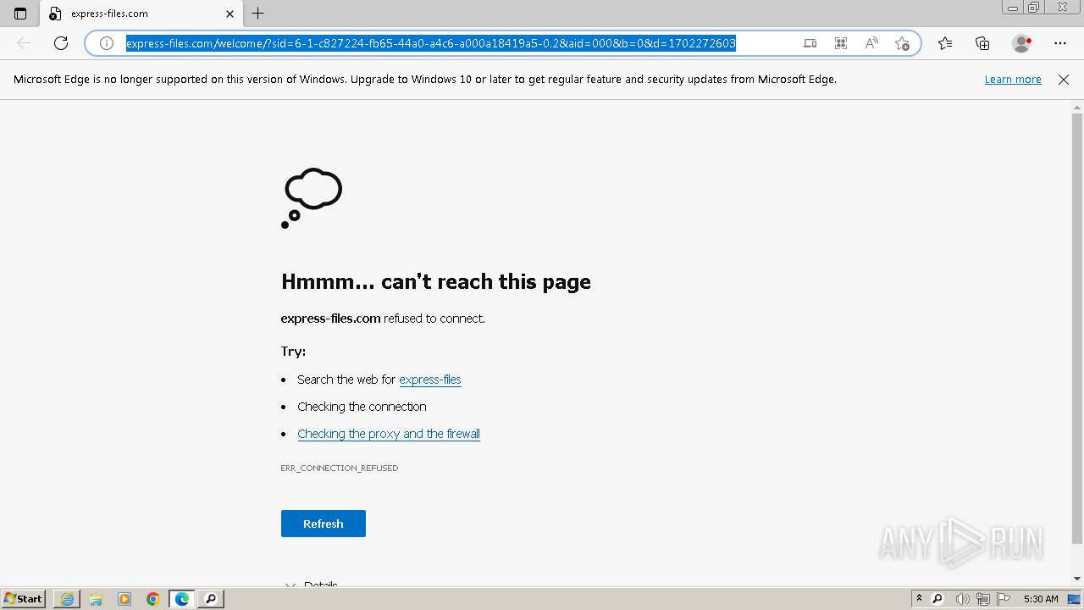Open Checking the proxy and firewall link

pyautogui.click(x=389, y=434)
